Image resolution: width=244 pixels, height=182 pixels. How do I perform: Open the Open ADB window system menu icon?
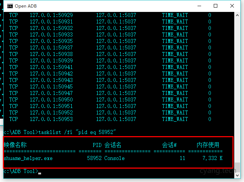click(10, 6)
